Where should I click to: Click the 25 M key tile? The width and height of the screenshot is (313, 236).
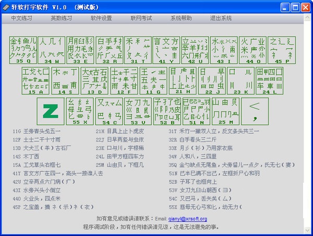(225, 111)
